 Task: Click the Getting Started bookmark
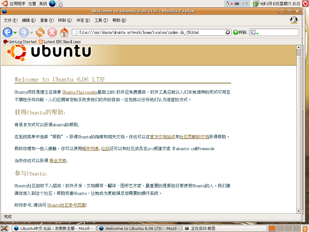coord(20,42)
